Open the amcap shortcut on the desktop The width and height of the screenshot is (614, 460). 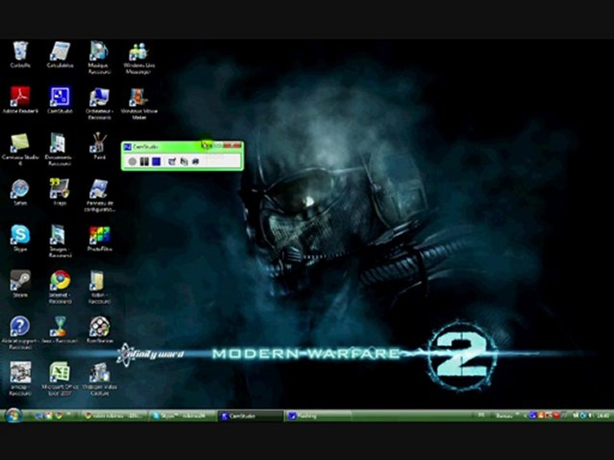(20, 379)
